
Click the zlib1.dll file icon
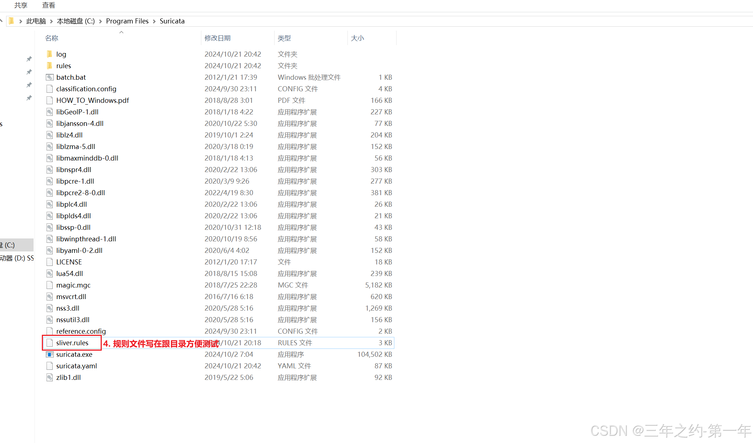tap(49, 377)
